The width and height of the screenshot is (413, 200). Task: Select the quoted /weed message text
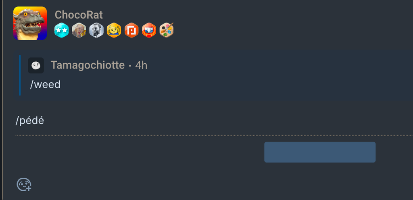[x=45, y=84]
